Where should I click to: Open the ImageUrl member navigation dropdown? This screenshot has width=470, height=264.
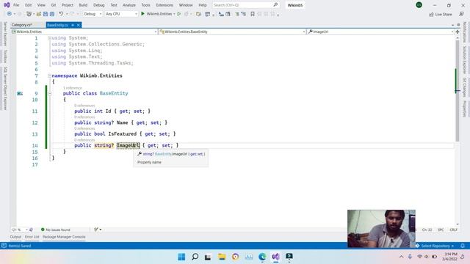tap(380, 32)
